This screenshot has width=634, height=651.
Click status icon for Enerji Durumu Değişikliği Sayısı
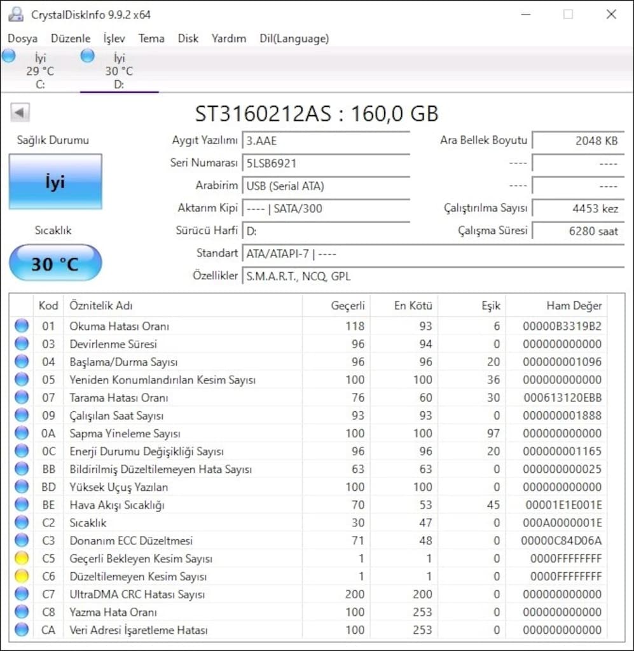click(22, 451)
